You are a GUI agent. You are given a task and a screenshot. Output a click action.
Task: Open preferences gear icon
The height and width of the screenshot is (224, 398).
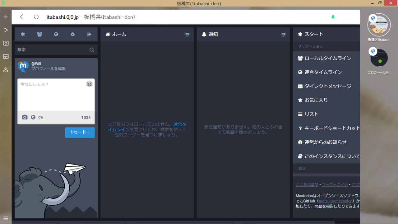(x=73, y=34)
